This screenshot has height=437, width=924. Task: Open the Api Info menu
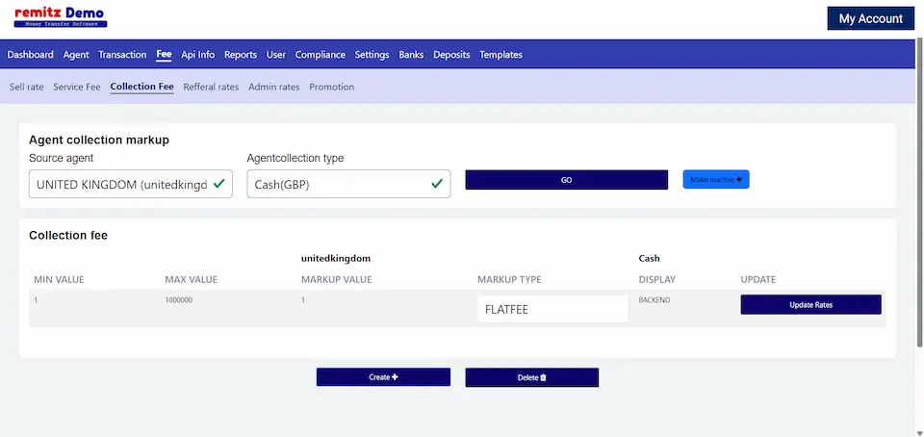(197, 55)
